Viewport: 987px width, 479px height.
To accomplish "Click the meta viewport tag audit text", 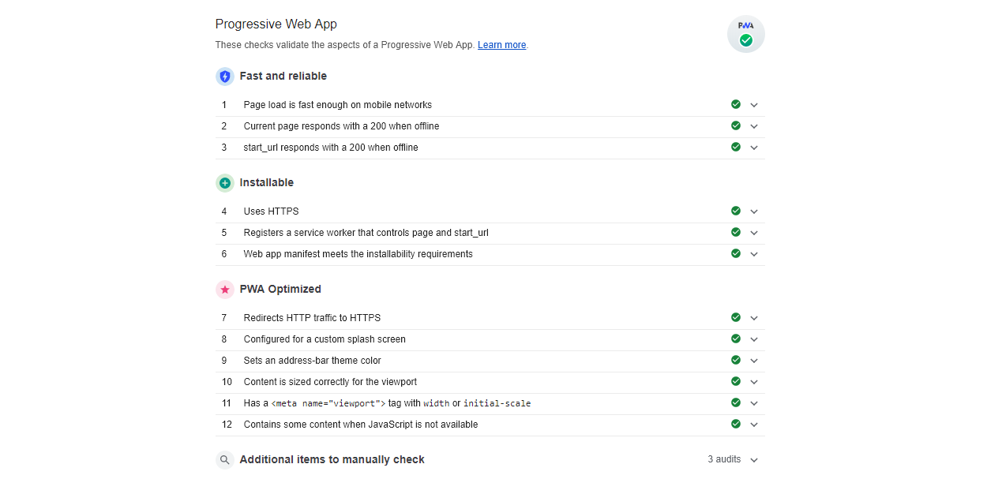I will (387, 403).
